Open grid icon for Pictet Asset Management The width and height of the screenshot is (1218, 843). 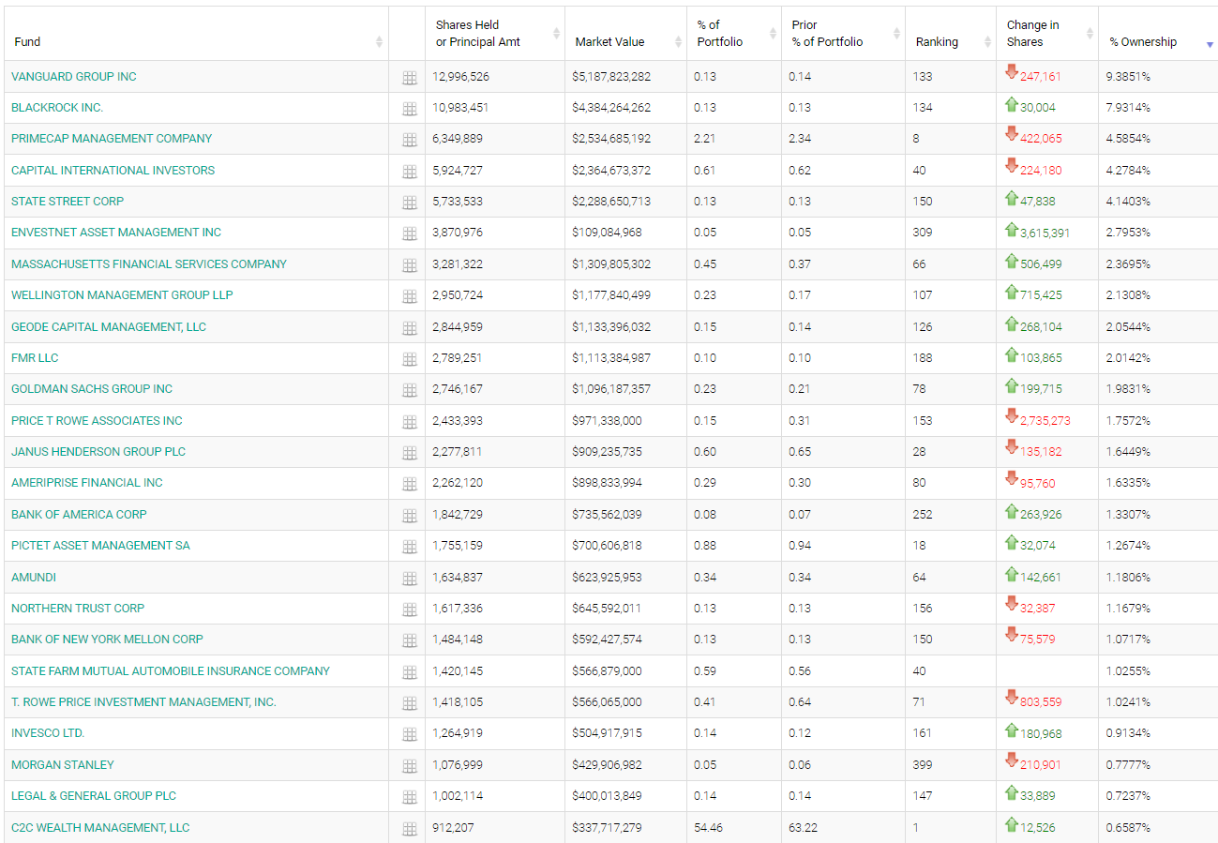pos(409,547)
